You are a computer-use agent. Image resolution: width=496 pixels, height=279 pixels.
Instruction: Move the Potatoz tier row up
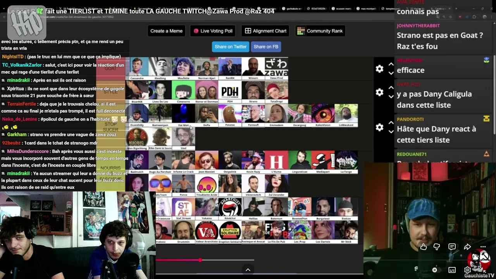click(x=391, y=123)
